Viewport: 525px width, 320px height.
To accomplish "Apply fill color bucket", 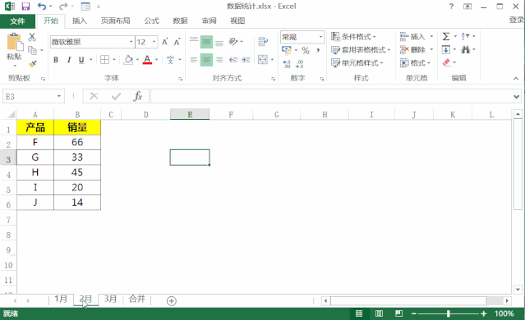I will pos(128,60).
